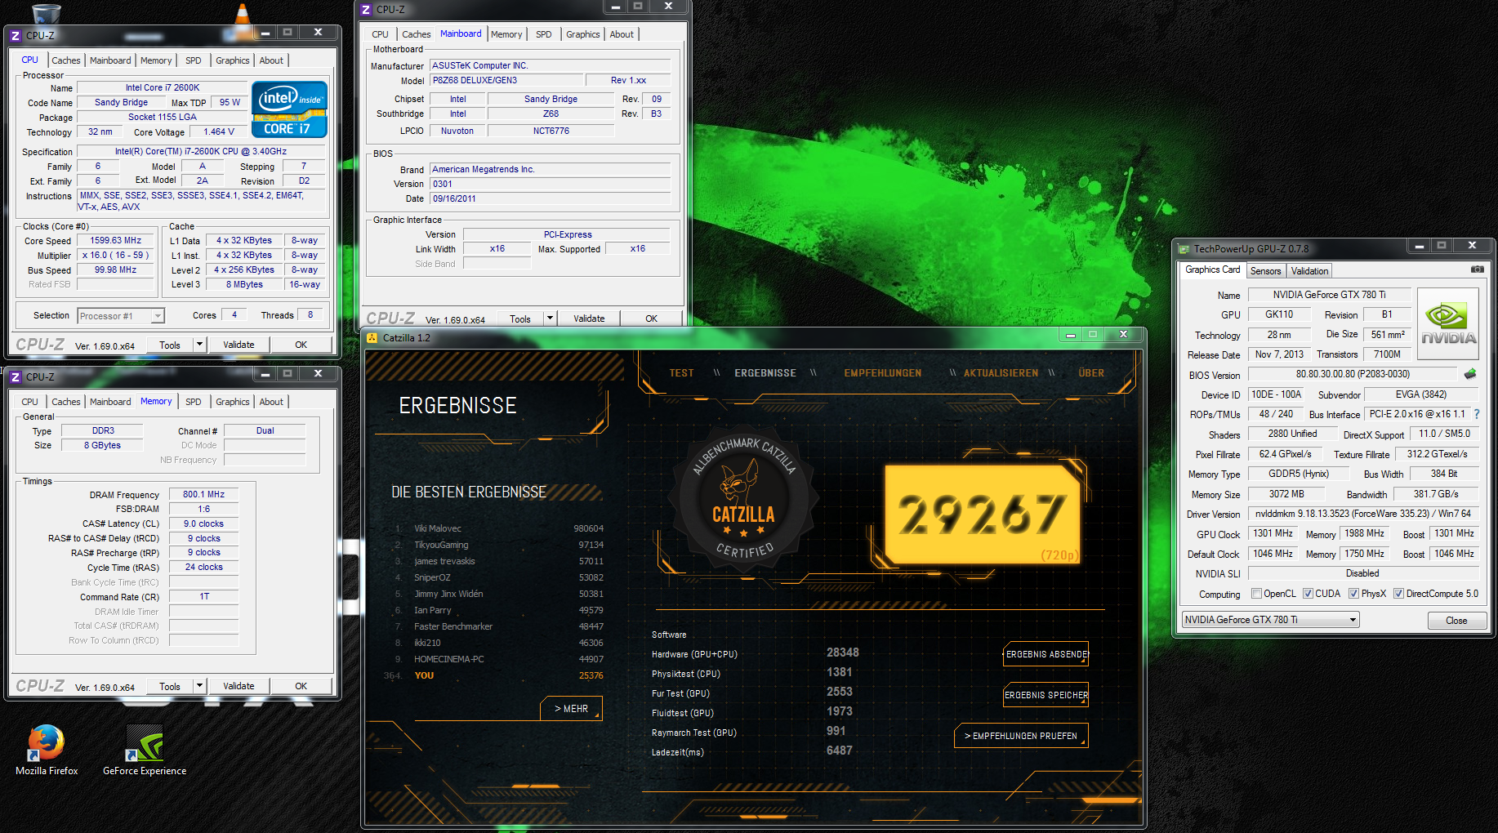The height and width of the screenshot is (833, 1498).
Task: Select the TEST tab in Catzilla
Action: 681,373
